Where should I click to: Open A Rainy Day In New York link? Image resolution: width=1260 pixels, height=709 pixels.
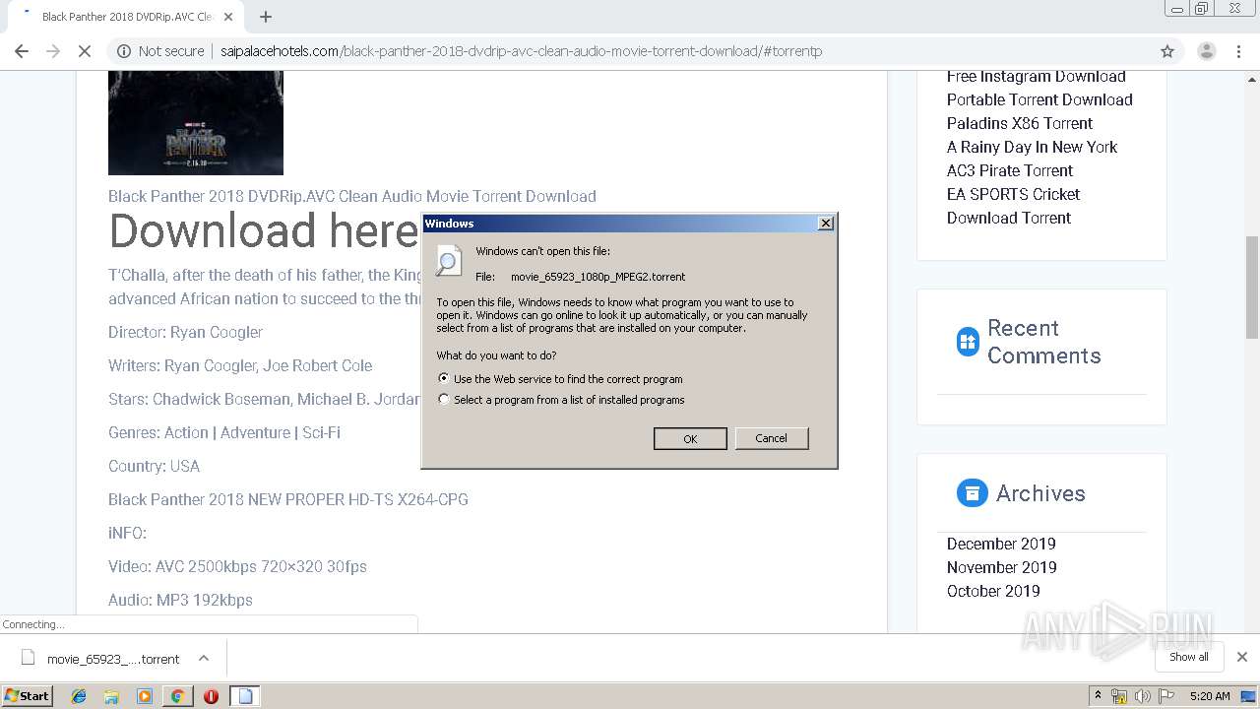click(1032, 147)
